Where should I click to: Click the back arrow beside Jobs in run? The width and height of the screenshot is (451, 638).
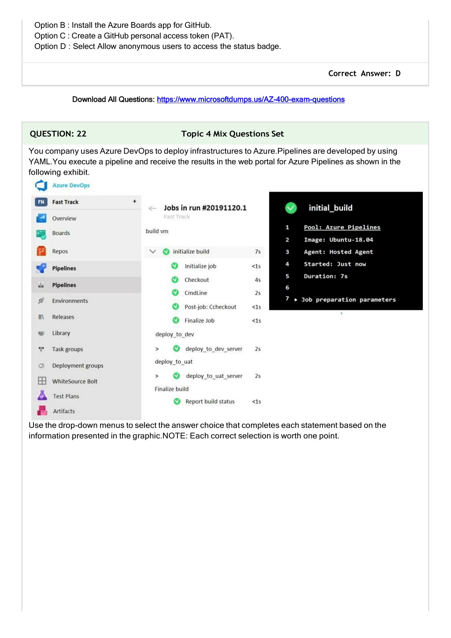click(152, 208)
